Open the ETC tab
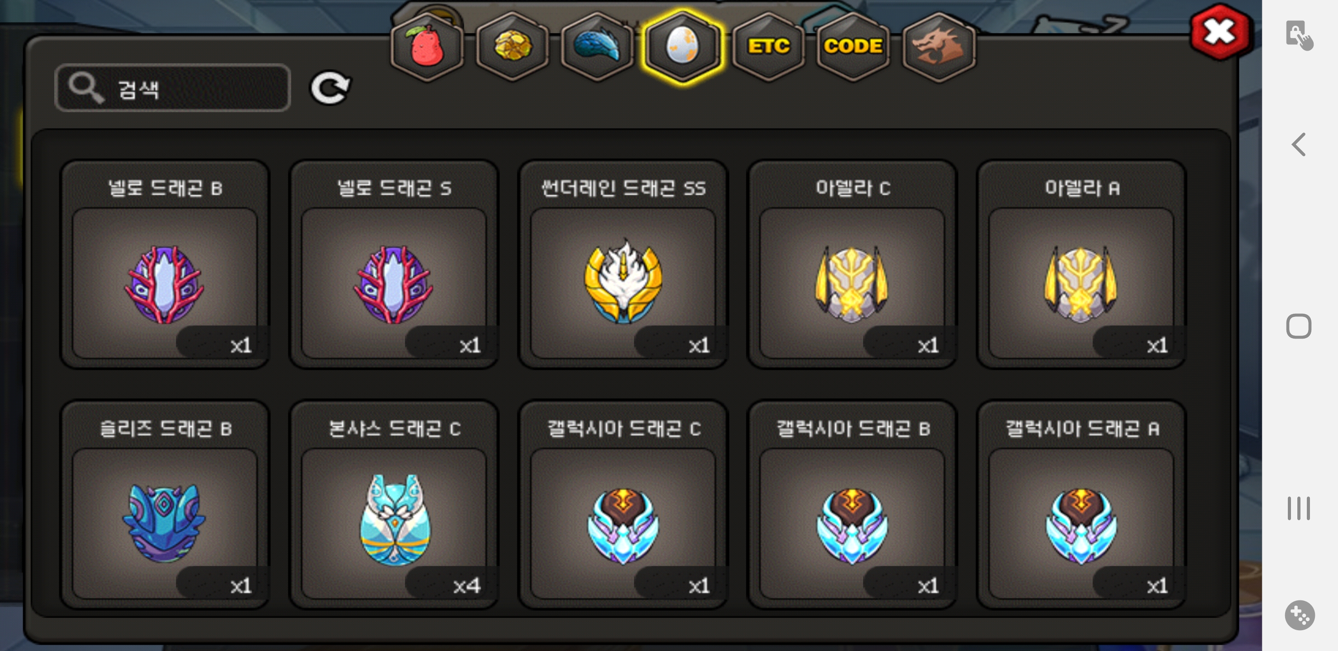This screenshot has width=1338, height=651. [768, 47]
